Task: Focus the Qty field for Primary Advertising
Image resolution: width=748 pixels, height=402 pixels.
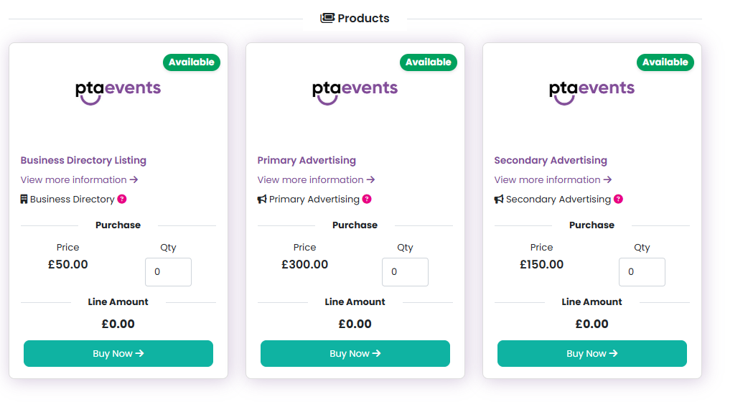Action: [406, 272]
